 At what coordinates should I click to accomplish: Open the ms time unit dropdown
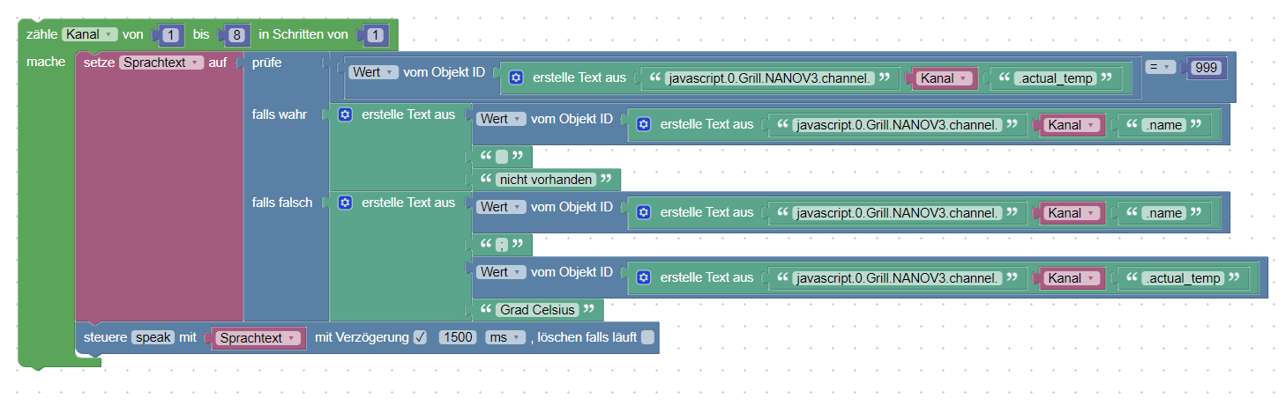(x=505, y=337)
